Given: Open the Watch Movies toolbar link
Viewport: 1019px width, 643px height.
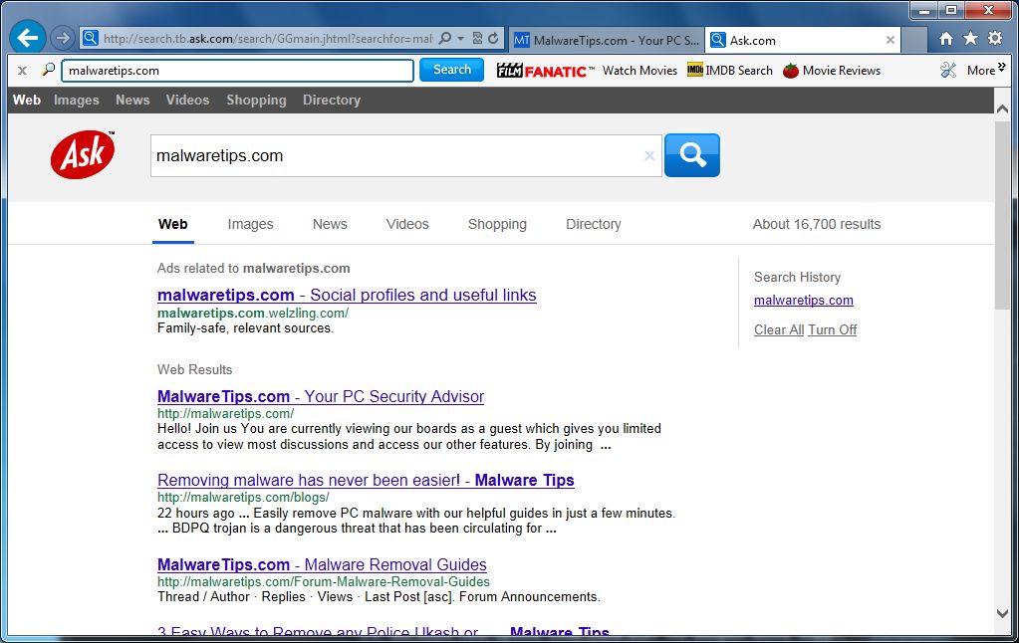Looking at the screenshot, I should tap(639, 70).
